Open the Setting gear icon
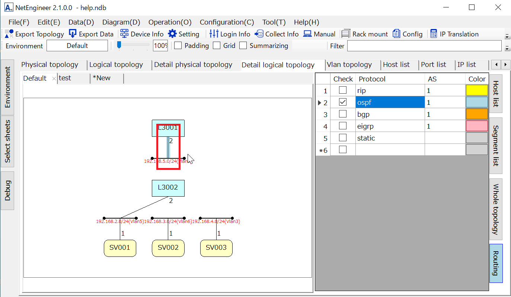The image size is (511, 297). click(x=172, y=34)
